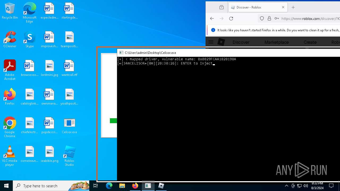
Task: Switch to Firefox on the taskbar
Action: pos(135,186)
